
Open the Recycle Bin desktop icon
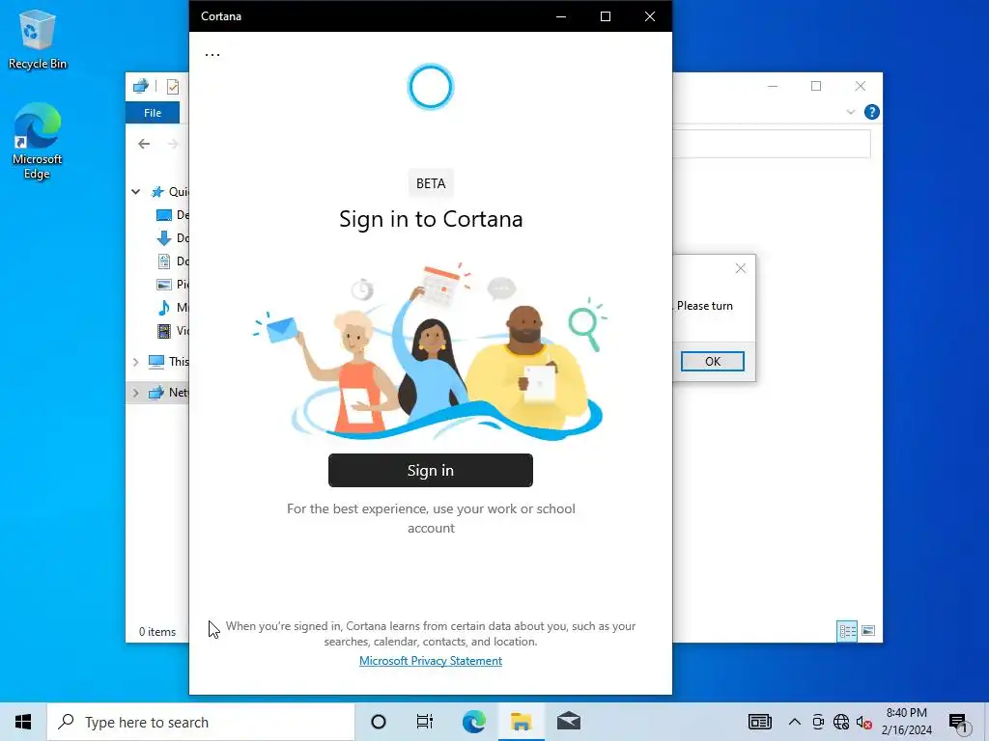pos(38,39)
